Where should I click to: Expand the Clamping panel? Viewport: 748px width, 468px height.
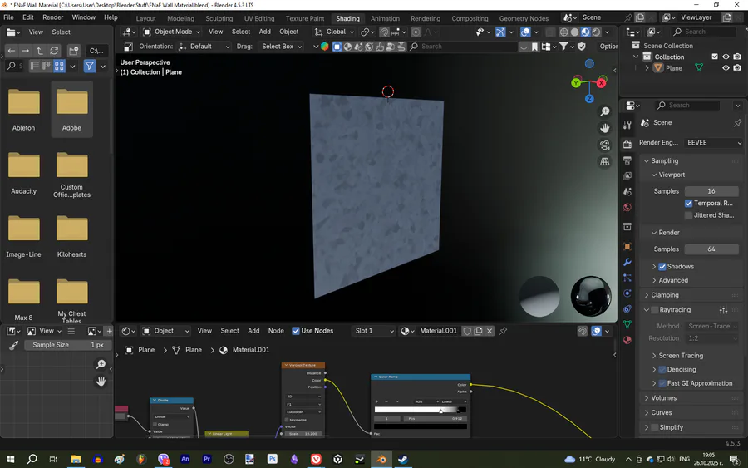pyautogui.click(x=664, y=295)
